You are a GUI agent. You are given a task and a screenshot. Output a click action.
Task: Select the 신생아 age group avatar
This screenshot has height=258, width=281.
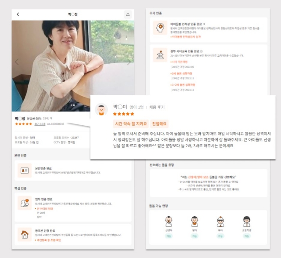tap(169, 221)
